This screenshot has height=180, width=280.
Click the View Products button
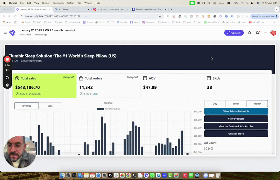pos(236,119)
